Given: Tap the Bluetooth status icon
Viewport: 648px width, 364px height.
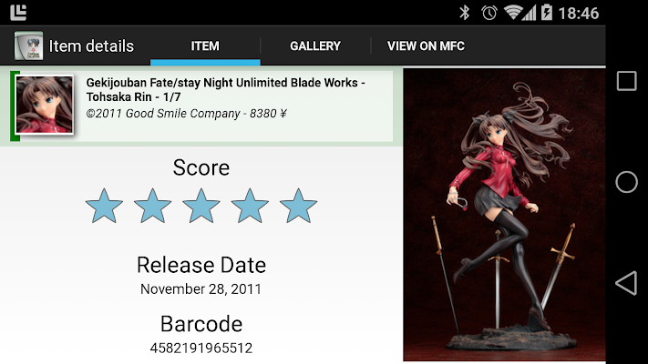Looking at the screenshot, I should tap(465, 13).
